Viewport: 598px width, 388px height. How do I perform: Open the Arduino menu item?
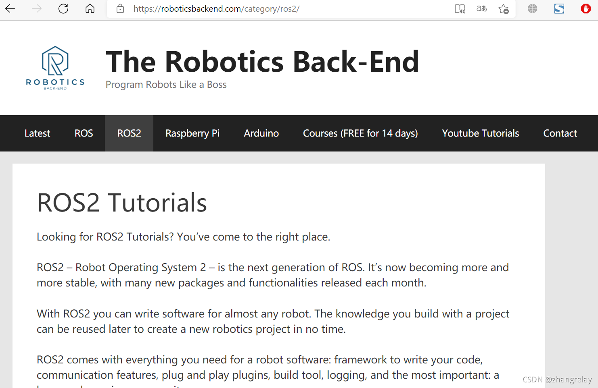[261, 133]
